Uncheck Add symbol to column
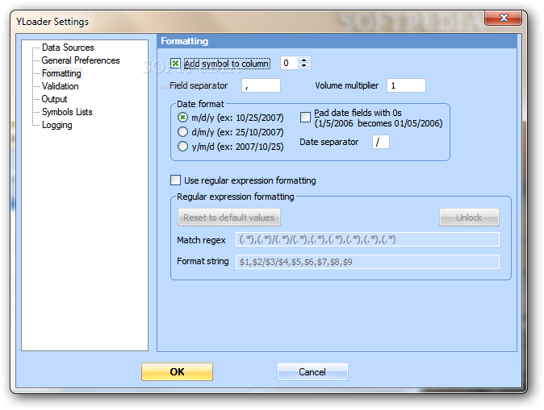544x410 pixels. pos(176,64)
